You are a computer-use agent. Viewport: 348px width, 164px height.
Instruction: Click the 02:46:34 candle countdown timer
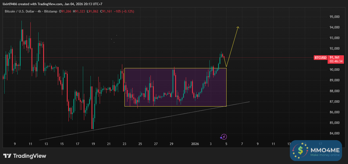coord(336,62)
